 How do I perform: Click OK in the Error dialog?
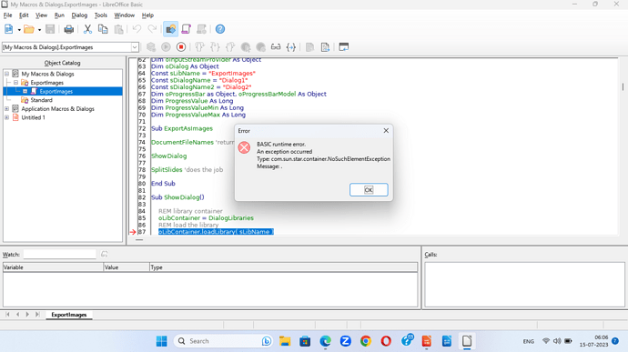pyautogui.click(x=369, y=190)
